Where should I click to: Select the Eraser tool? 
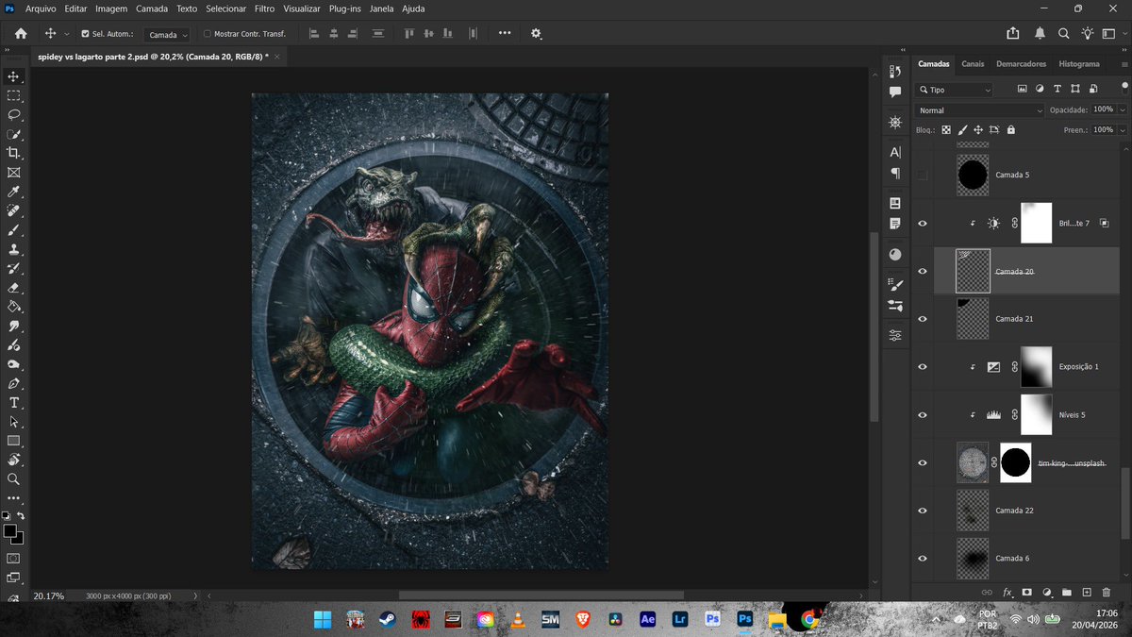pos(13,288)
